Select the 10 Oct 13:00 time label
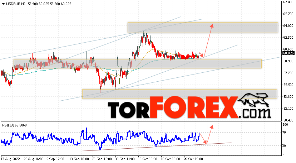This screenshot has height=163, width=296. coord(147,159)
